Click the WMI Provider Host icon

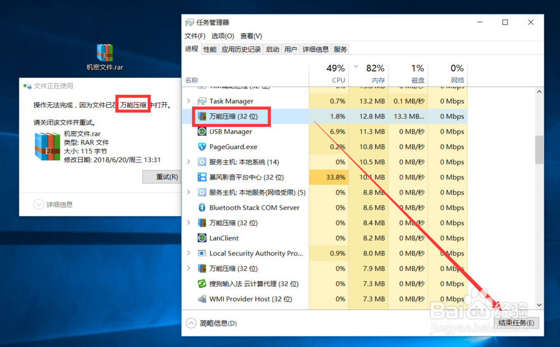(202, 299)
